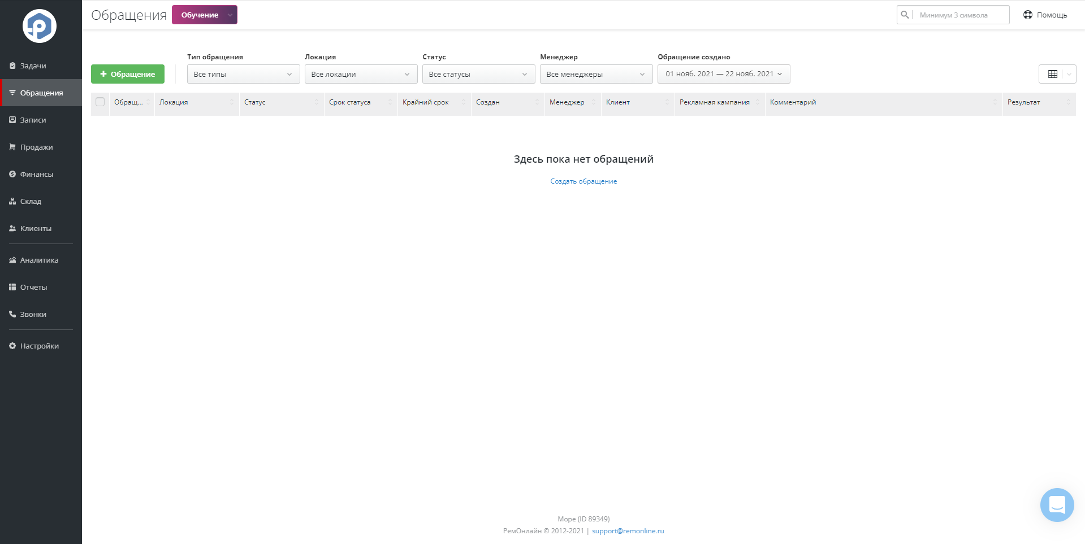Go to Записи in the sidebar
This screenshot has height=544, width=1085.
(41, 120)
